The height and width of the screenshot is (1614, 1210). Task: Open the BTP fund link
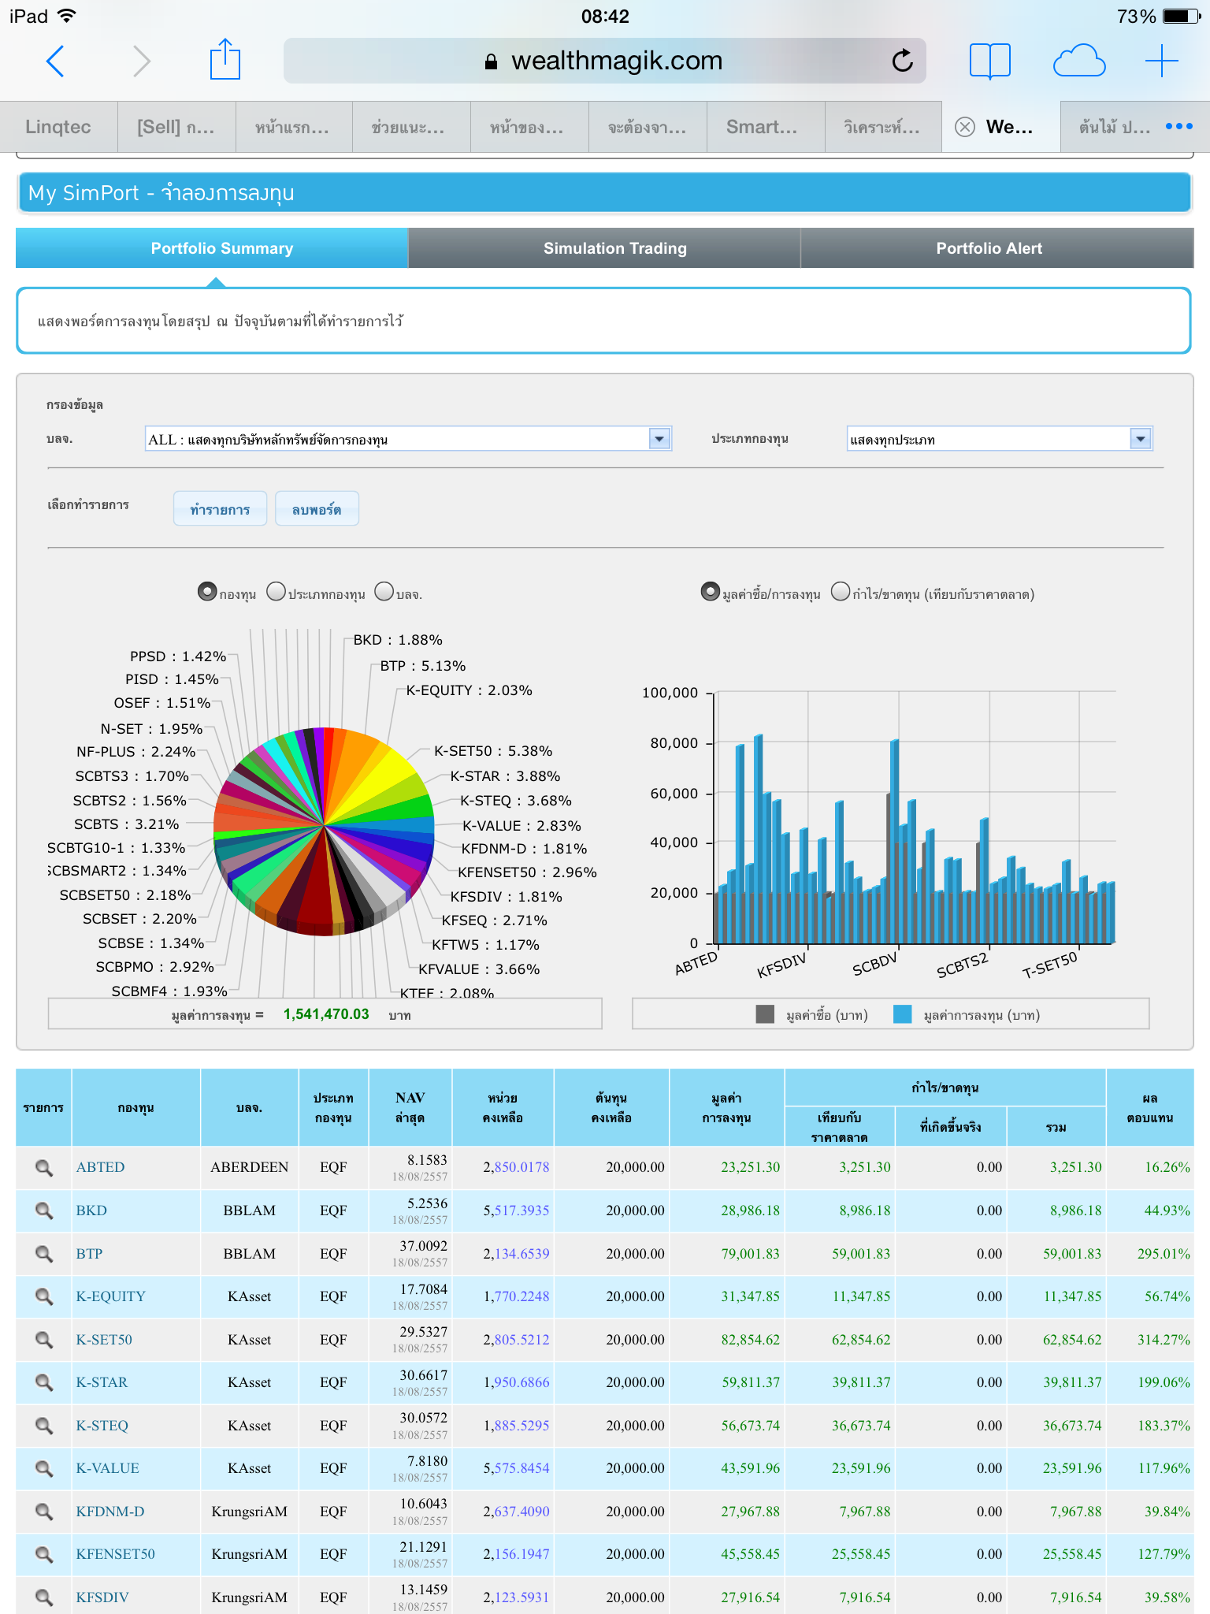point(89,1254)
